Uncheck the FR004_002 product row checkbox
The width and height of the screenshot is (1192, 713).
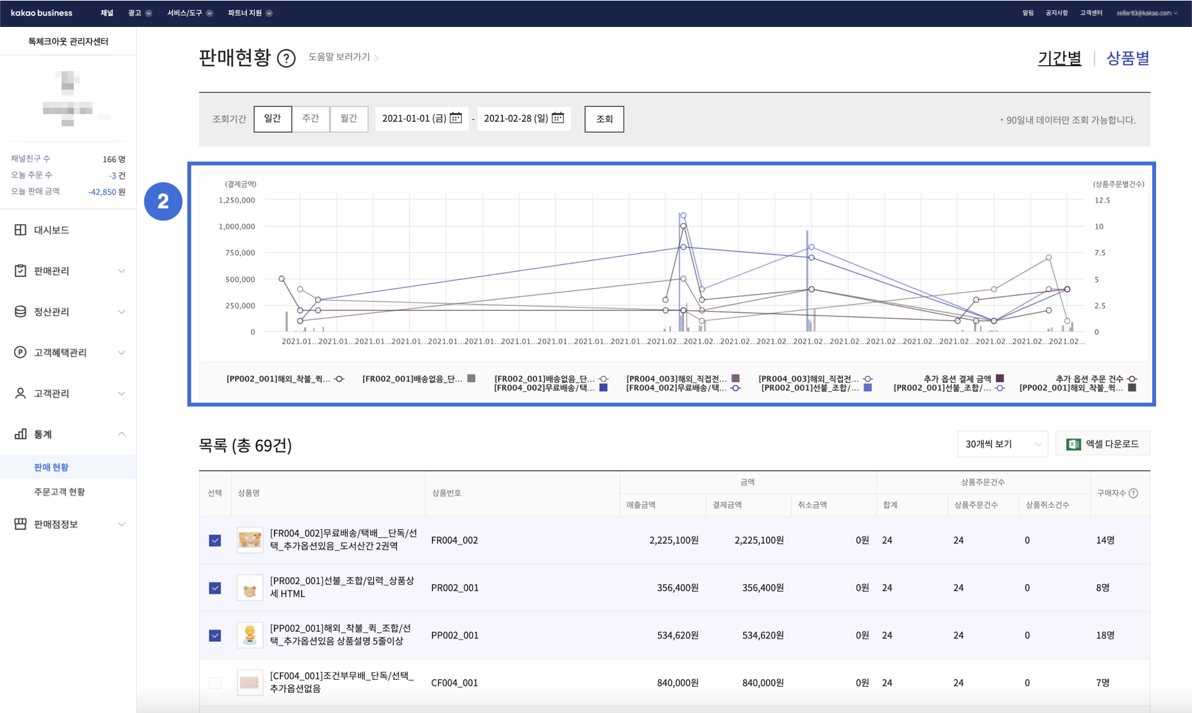[x=215, y=541]
